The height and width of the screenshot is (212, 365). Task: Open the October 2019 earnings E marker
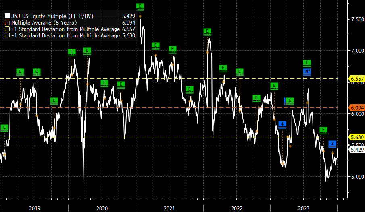pyautogui.click(x=54, y=101)
